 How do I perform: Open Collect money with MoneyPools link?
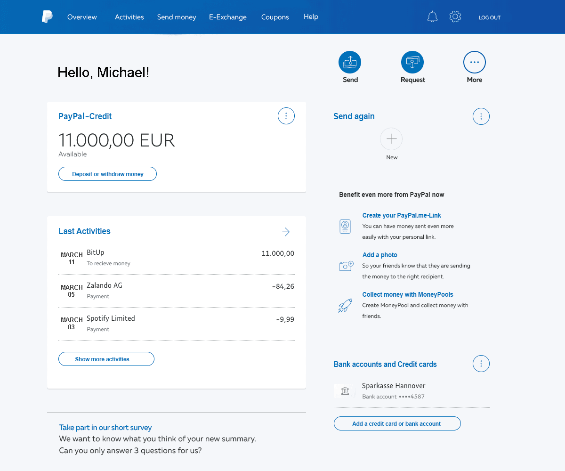coord(408,294)
